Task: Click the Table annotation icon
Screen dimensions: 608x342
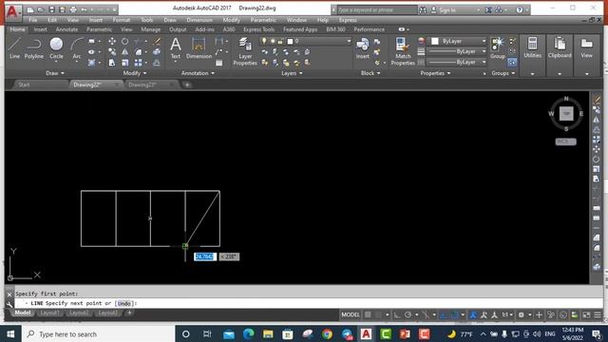Action: click(219, 63)
